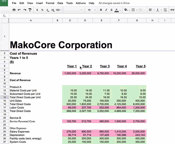The image size is (175, 144).
Task: Click the 'Service Personnel Costs' label
Action: pos(23,121)
